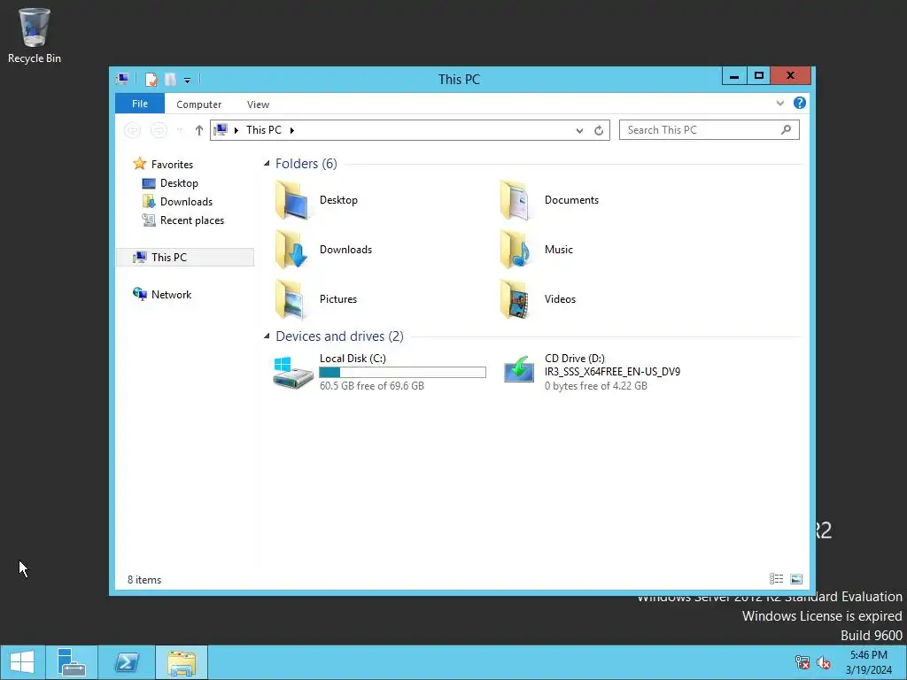907x680 pixels.
Task: Click the network status tray icon
Action: 802,662
